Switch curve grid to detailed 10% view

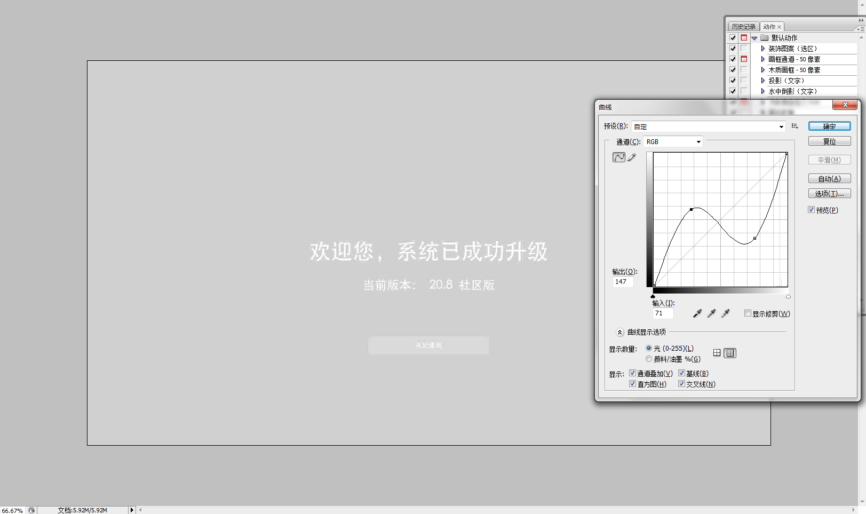click(730, 353)
